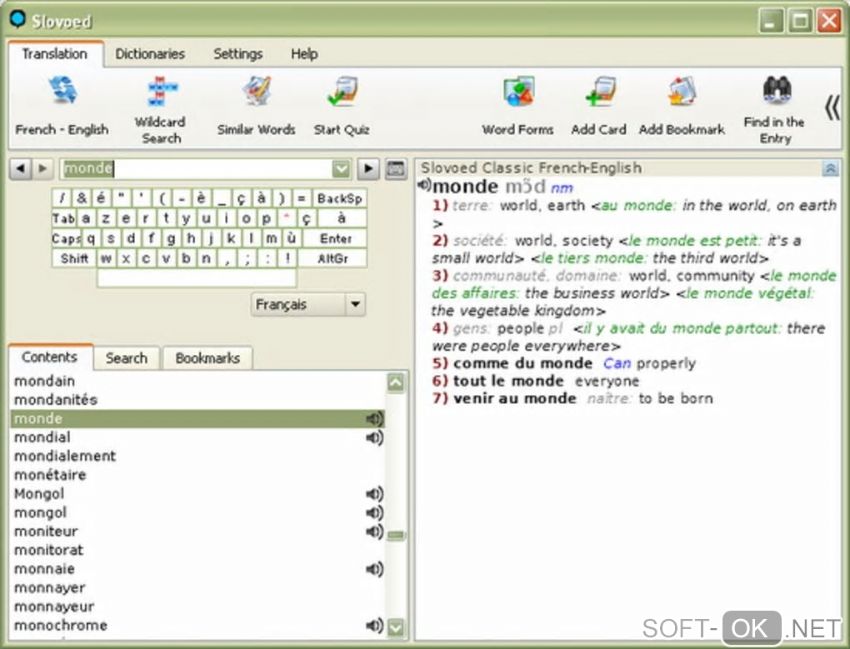Open Word Forms tool
Viewport: 850px width, 649px height.
[517, 106]
